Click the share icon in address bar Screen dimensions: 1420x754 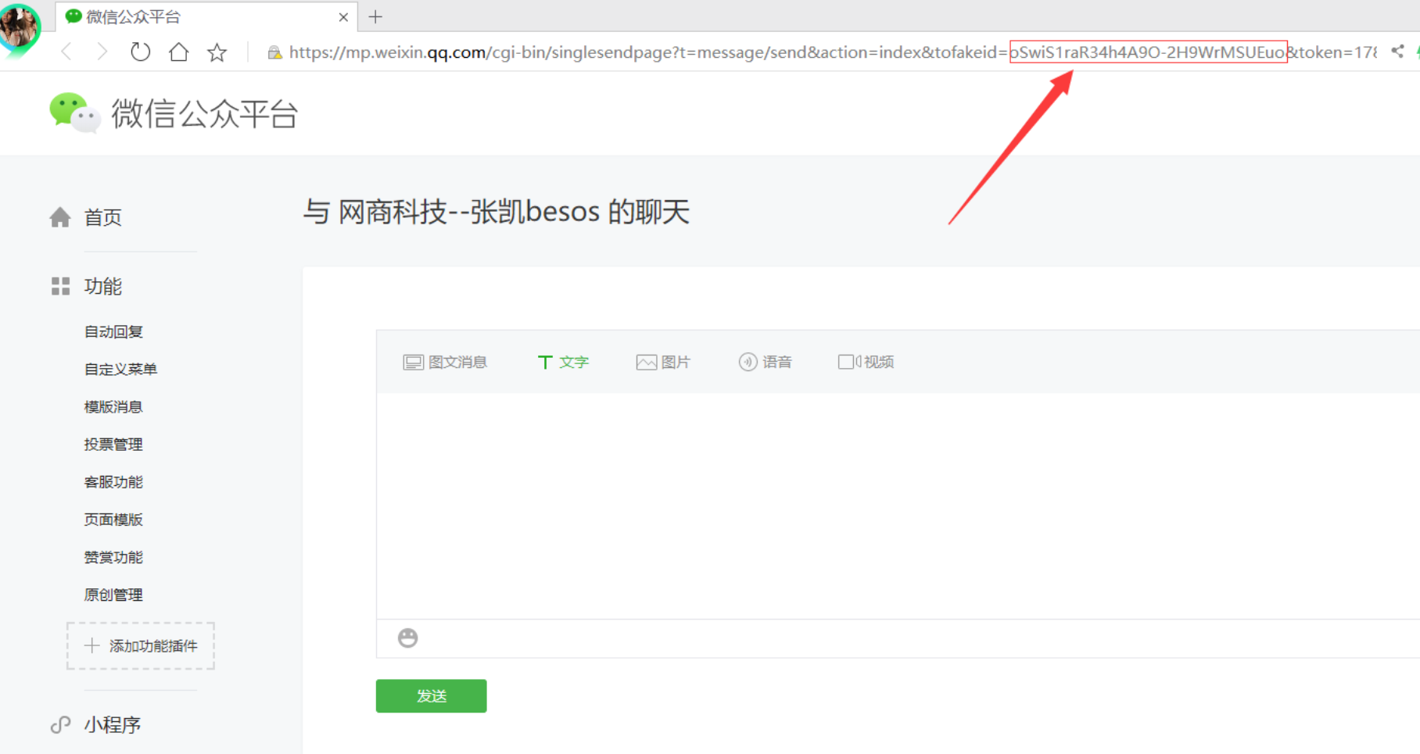click(x=1397, y=52)
